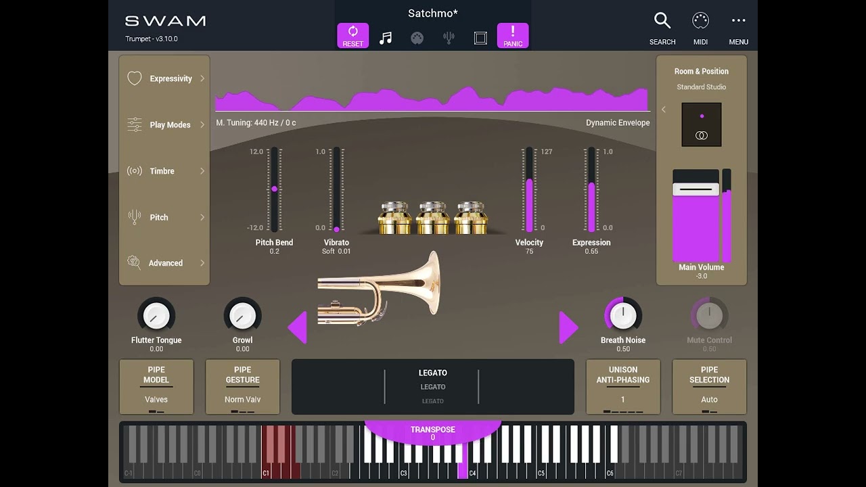
Task: Click the Expression slider
Action: pyautogui.click(x=591, y=189)
